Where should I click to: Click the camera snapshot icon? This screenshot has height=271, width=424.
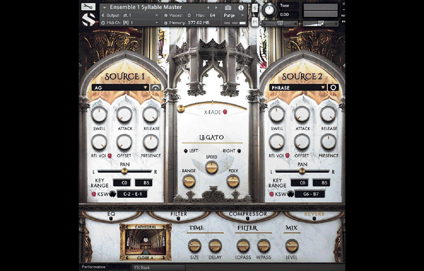(228, 8)
